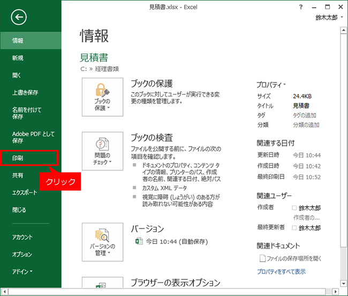Screen dimensions: 348x296
Task: Open the autosaved version 今日 10:44 (自動保存)
Action: coord(177,241)
